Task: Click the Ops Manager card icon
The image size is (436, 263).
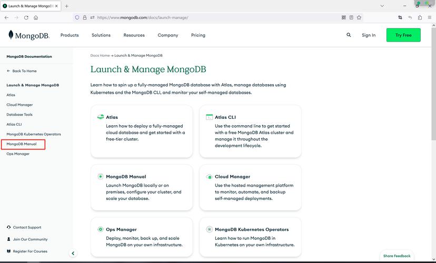Action: click(x=101, y=229)
